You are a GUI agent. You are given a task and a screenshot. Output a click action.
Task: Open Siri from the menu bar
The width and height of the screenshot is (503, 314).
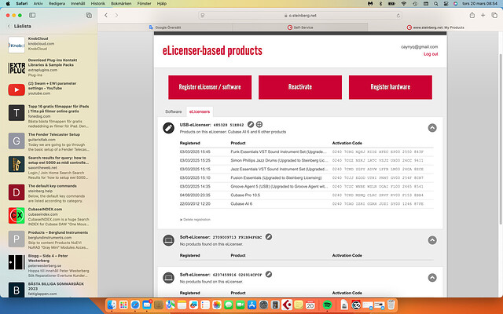[455, 3]
